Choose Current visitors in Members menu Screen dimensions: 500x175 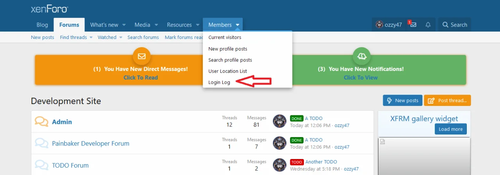coord(225,37)
